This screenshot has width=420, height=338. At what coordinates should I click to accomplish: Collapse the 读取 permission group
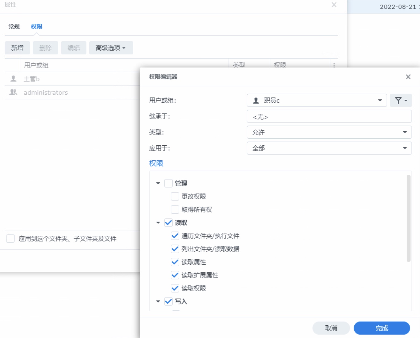(x=158, y=223)
